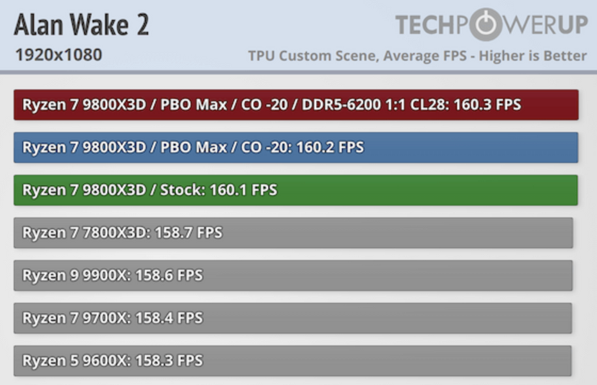
Task: Select the Alan Wake 2 chart title
Action: pos(81,24)
